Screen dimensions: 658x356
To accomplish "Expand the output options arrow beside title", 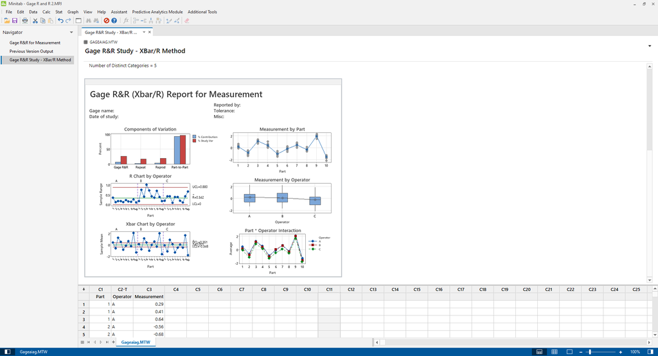I will [649, 46].
